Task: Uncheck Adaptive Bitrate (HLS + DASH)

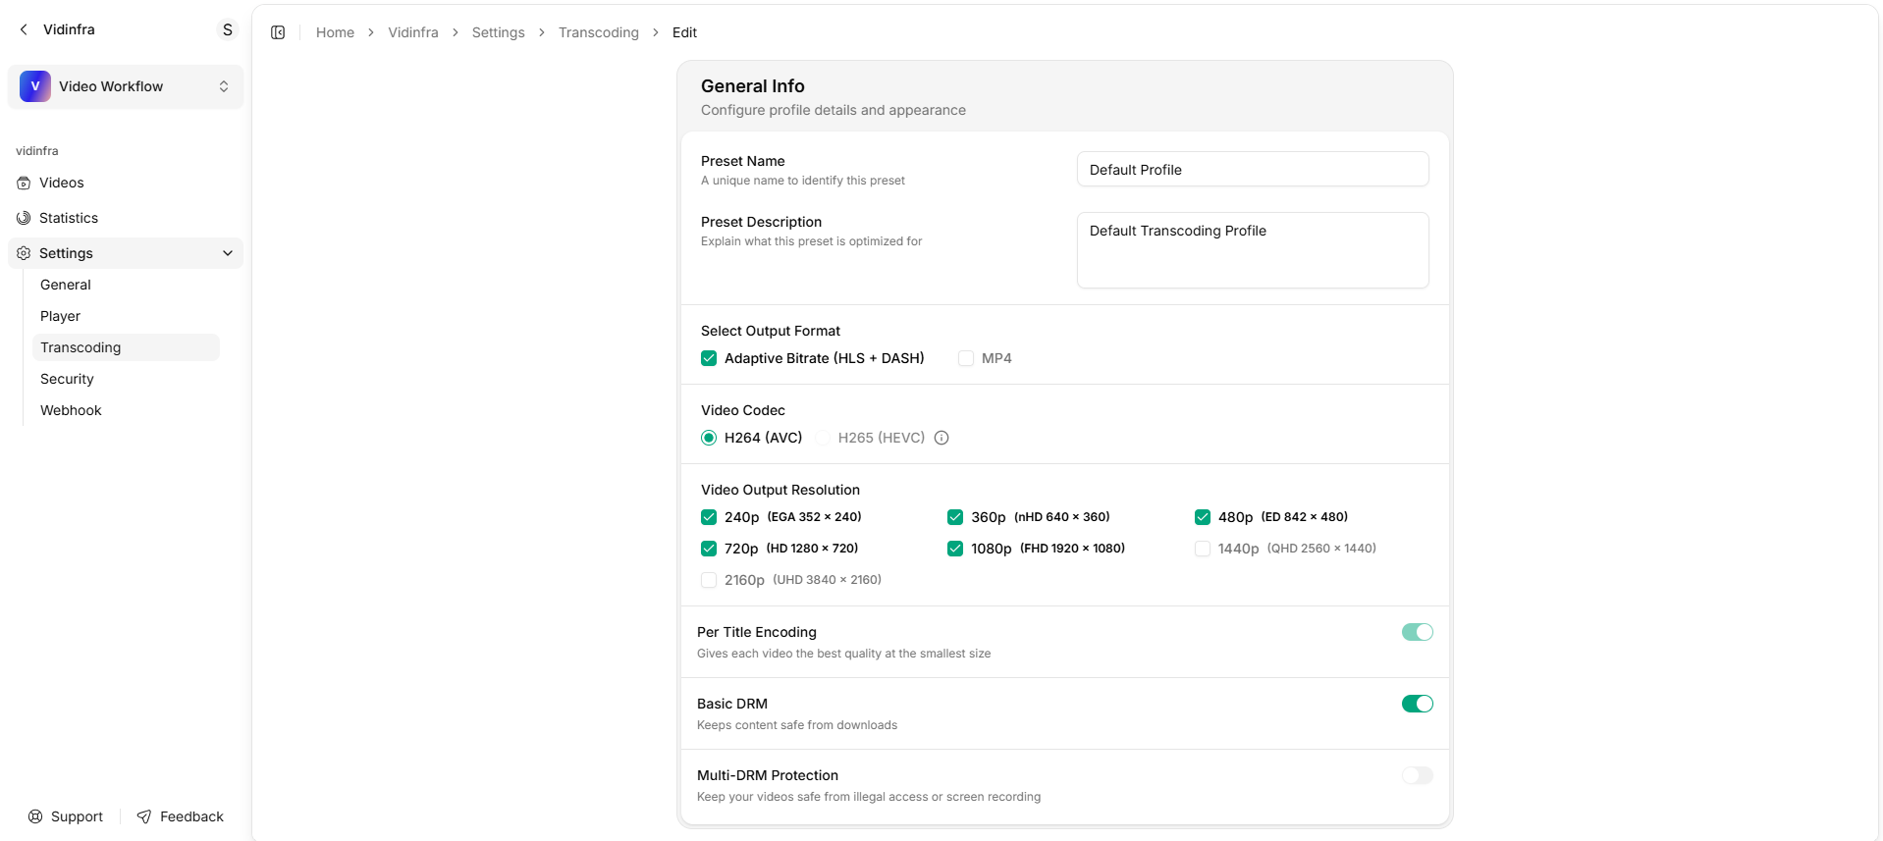Action: tap(709, 358)
